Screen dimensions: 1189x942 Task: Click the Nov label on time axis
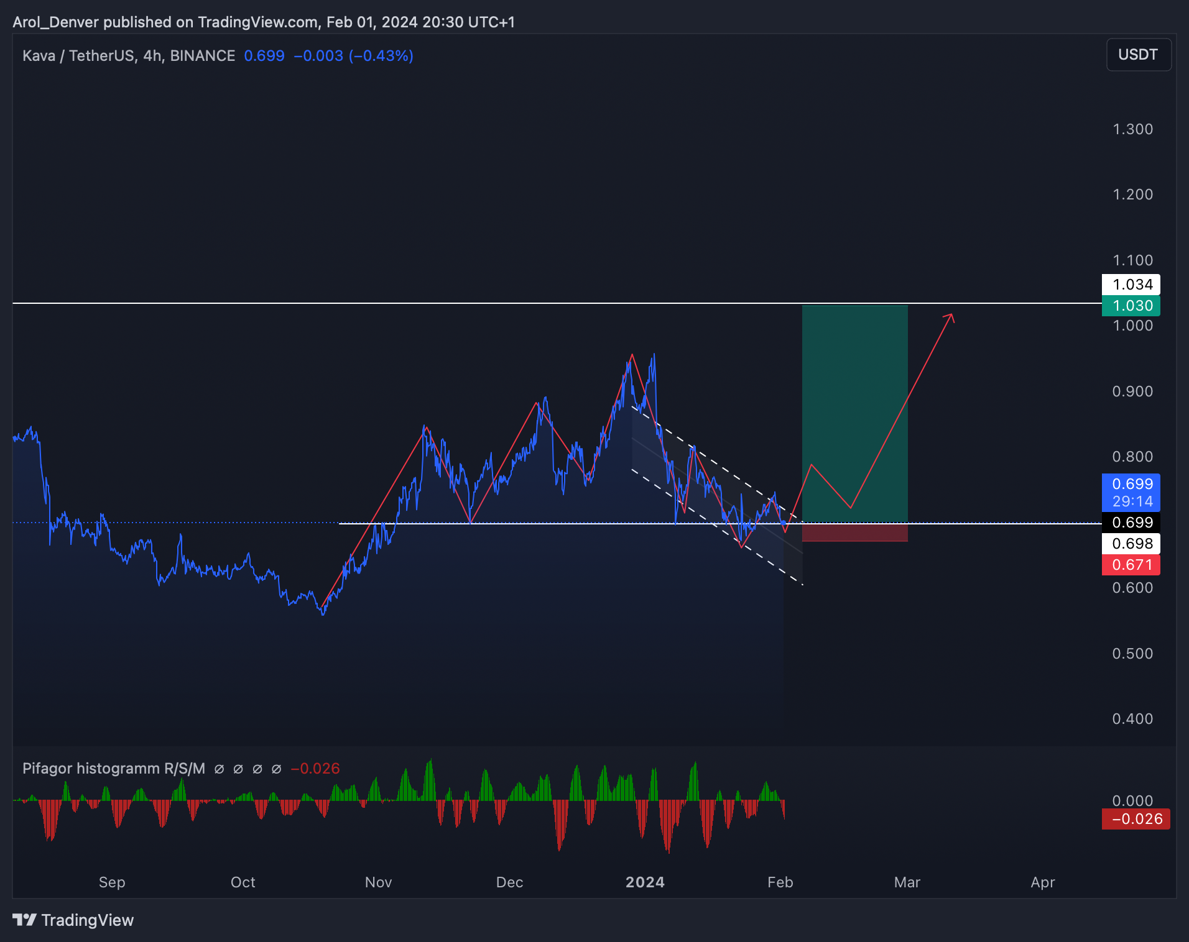379,882
